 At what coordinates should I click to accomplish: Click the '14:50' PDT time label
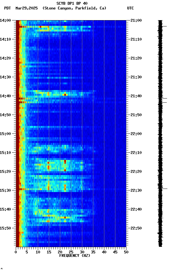click(x=5, y=115)
